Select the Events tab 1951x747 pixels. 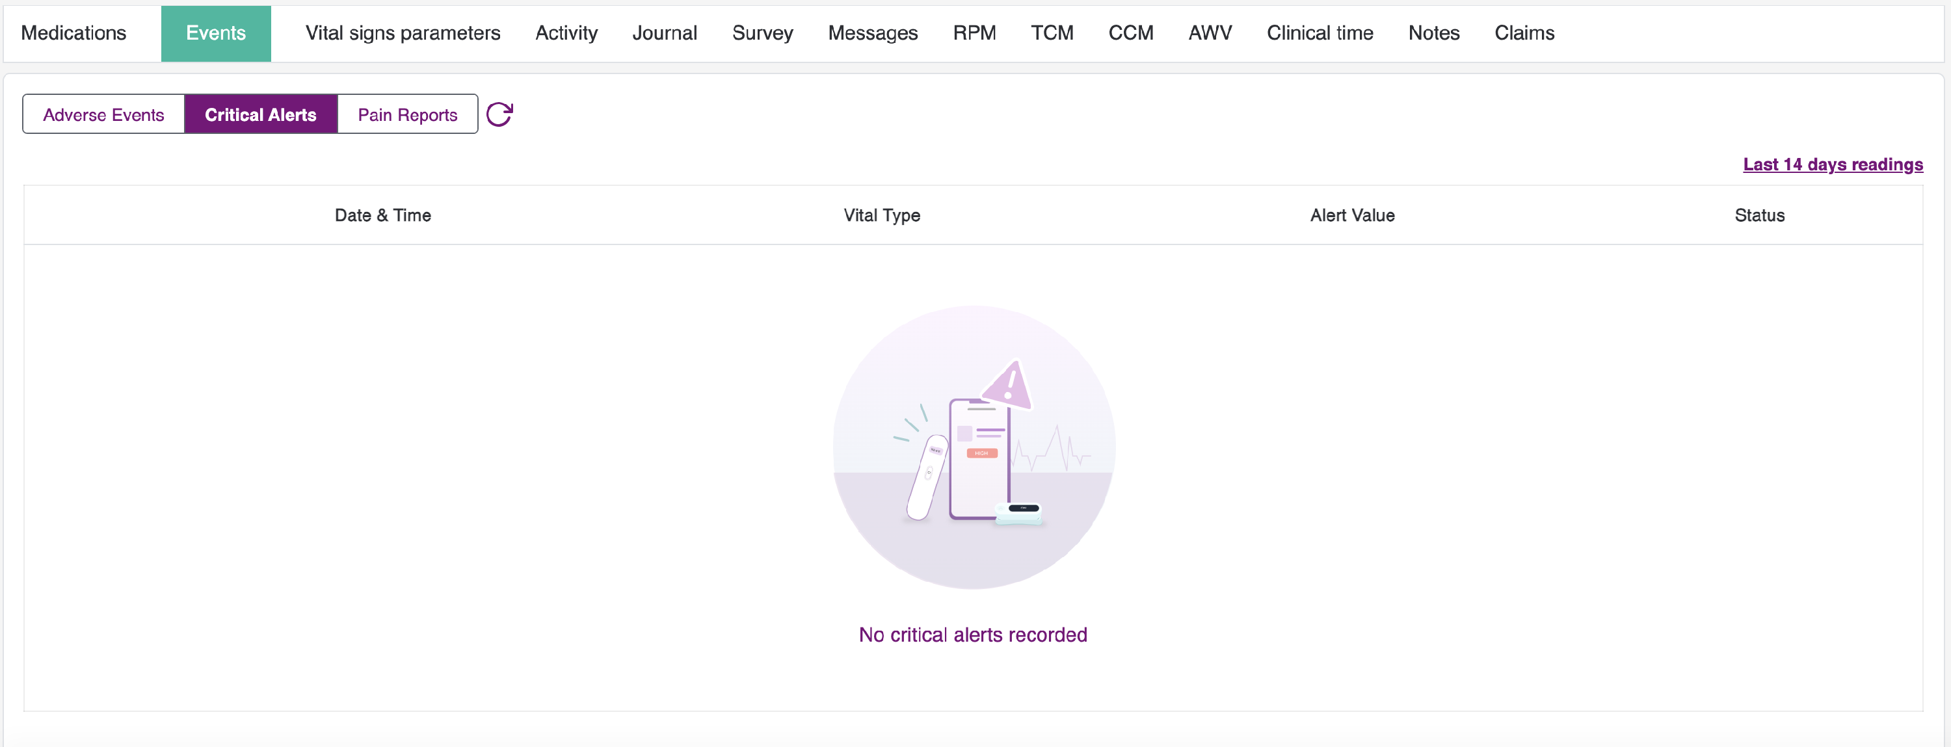pos(216,33)
